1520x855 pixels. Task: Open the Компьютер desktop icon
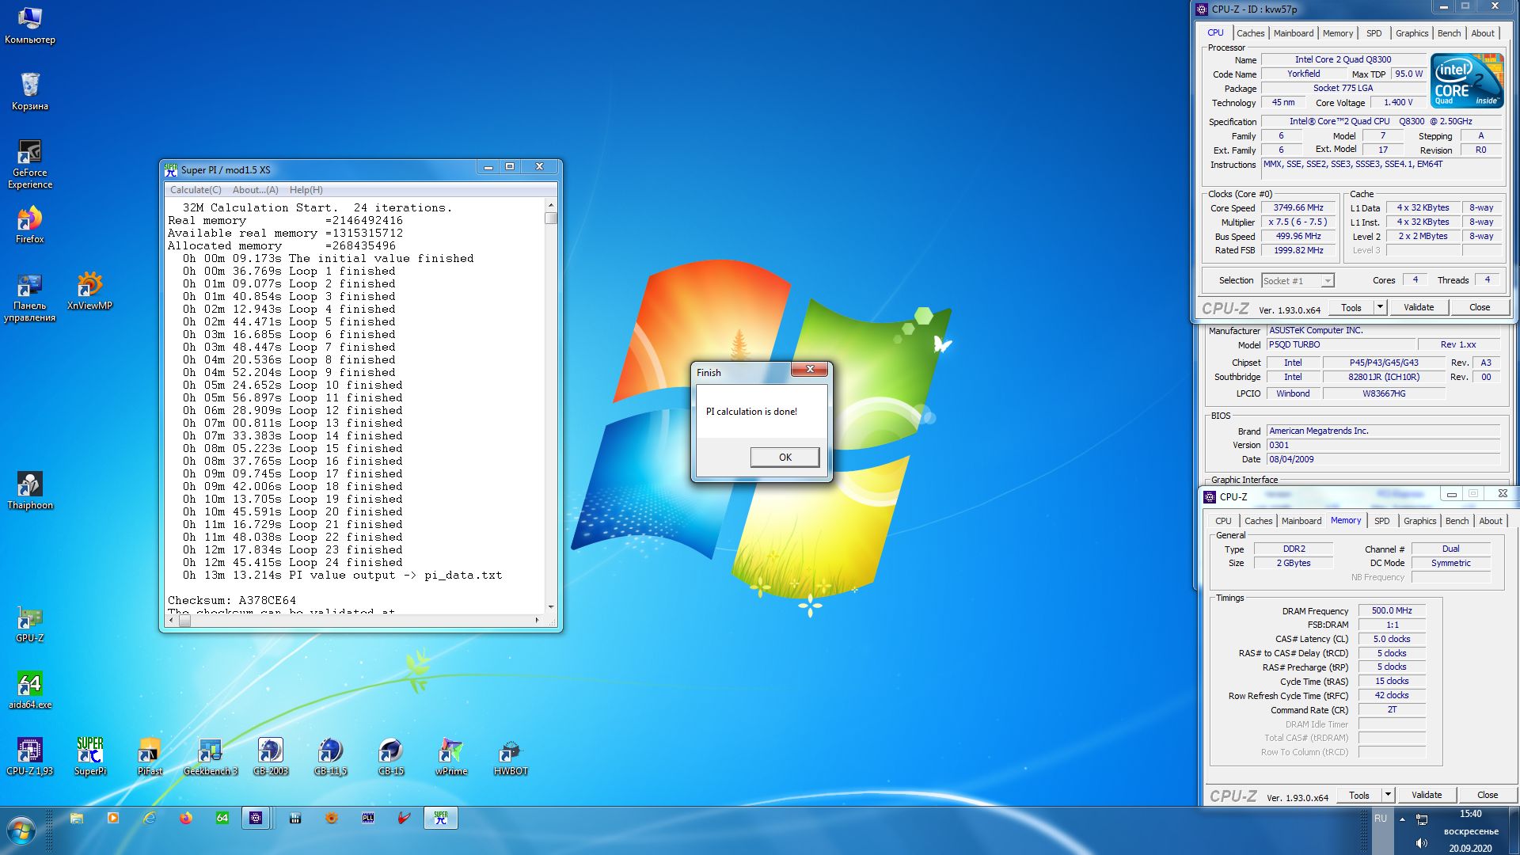click(30, 25)
